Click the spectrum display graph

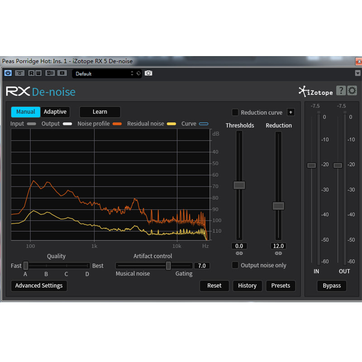110,185
